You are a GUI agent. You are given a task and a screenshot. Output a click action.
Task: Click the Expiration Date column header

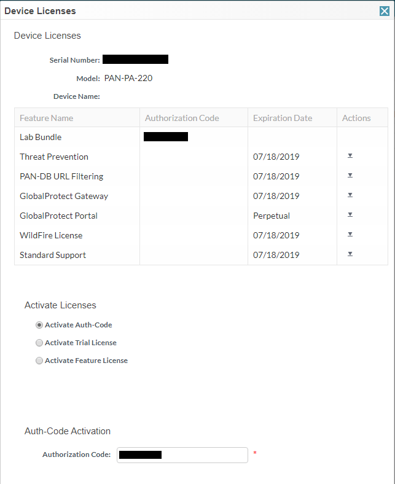292,118
